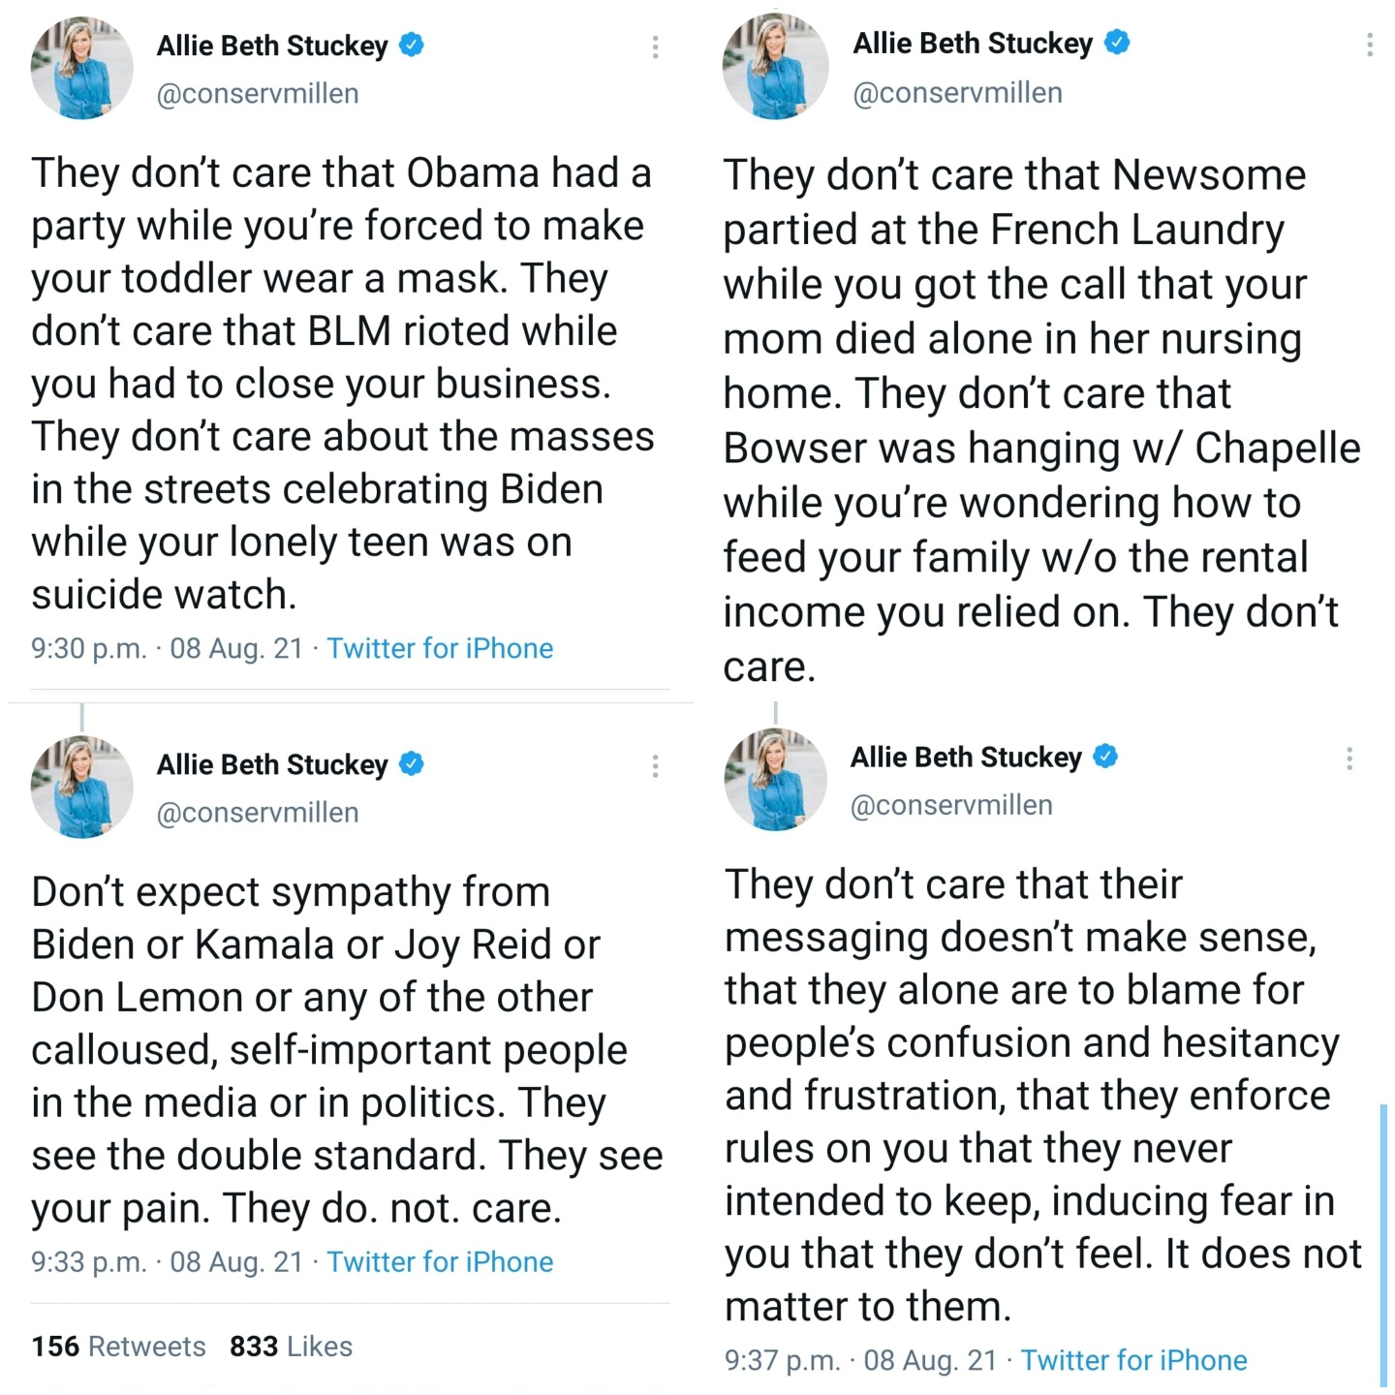1395x1395 pixels.
Task: Click verified badge on the 9:37 p.m. tweet
Action: pos(1105,756)
